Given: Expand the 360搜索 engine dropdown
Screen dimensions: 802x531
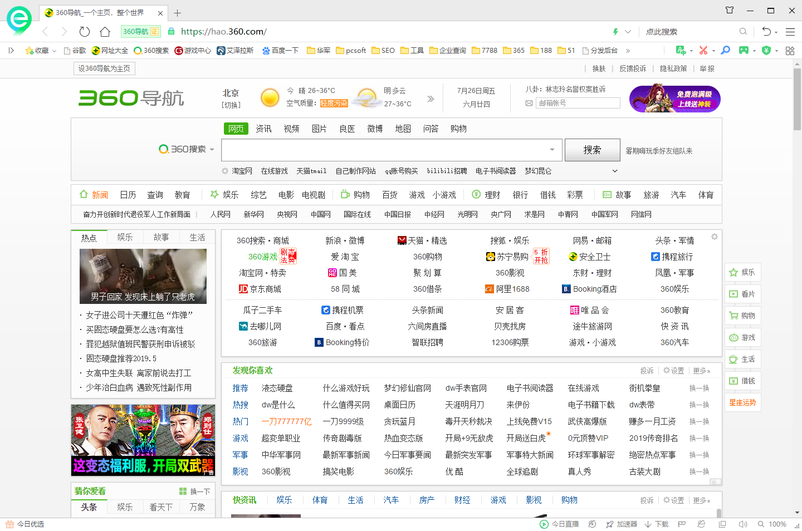Looking at the screenshot, I should click(x=212, y=149).
